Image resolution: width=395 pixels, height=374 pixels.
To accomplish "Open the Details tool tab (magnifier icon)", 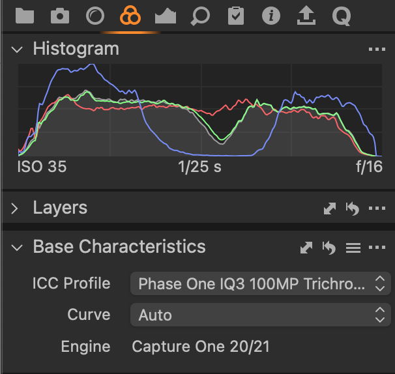I will 200,16.
